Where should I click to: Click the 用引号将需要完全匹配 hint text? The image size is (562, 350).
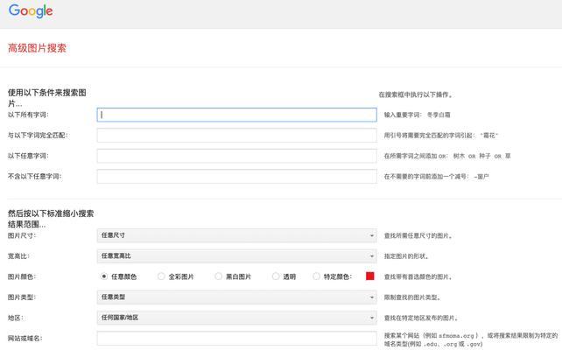[x=441, y=136]
